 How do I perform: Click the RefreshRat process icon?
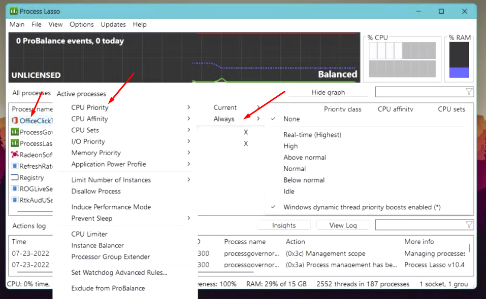[x=15, y=166]
